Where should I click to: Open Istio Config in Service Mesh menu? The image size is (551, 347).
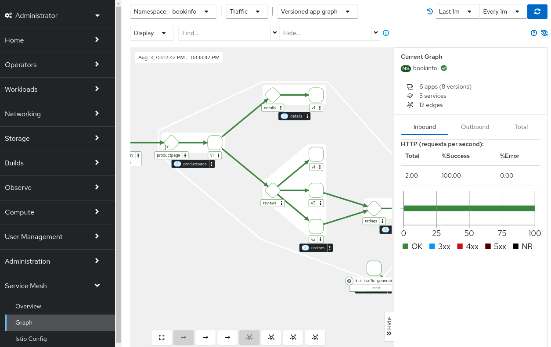(x=31, y=339)
